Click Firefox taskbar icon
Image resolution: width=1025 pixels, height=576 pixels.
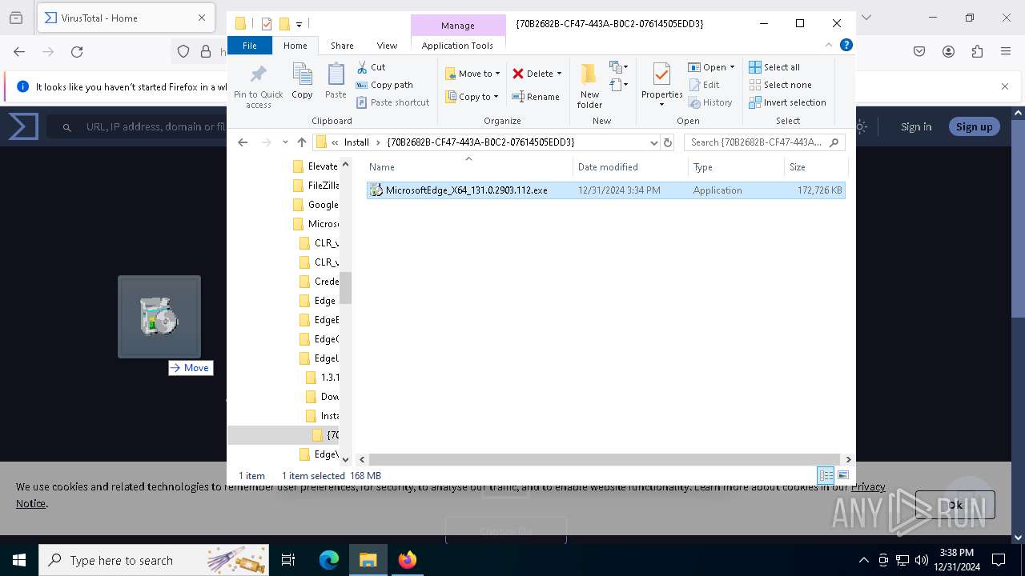(x=408, y=560)
